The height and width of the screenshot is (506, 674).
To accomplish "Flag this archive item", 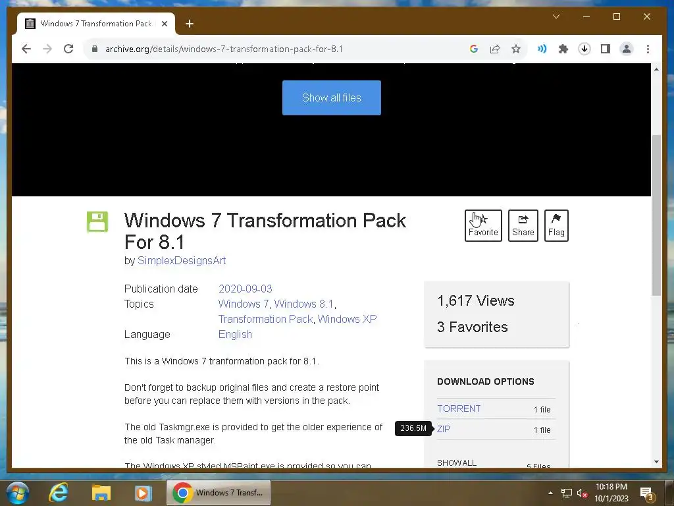I will [x=556, y=225].
